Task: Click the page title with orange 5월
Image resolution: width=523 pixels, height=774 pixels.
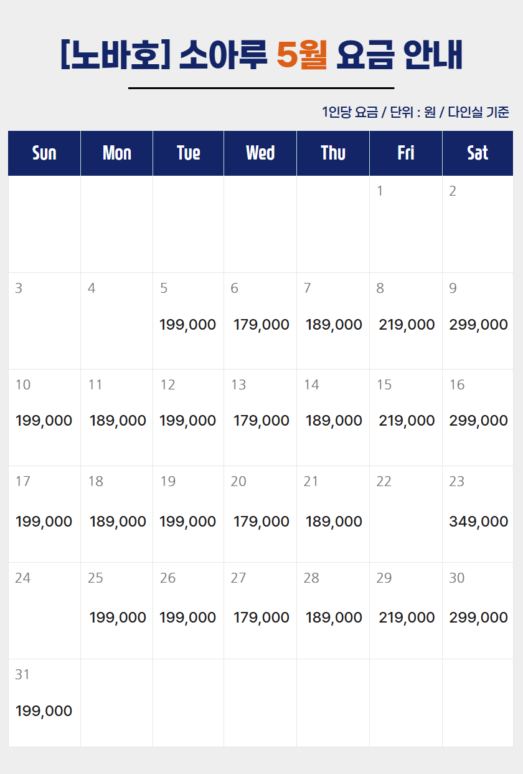Action: pyautogui.click(x=261, y=55)
